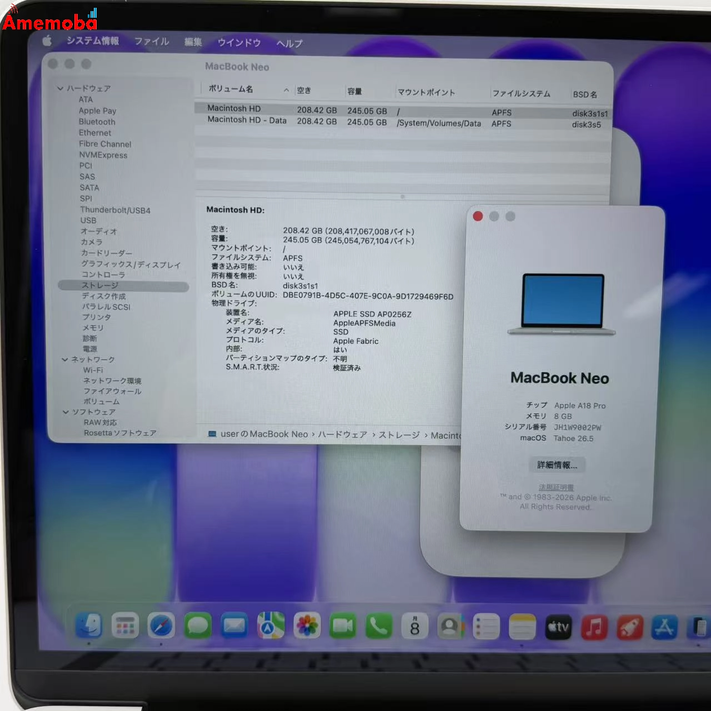Select the Macintosh HD volume row
711x711 pixels.
coord(403,111)
